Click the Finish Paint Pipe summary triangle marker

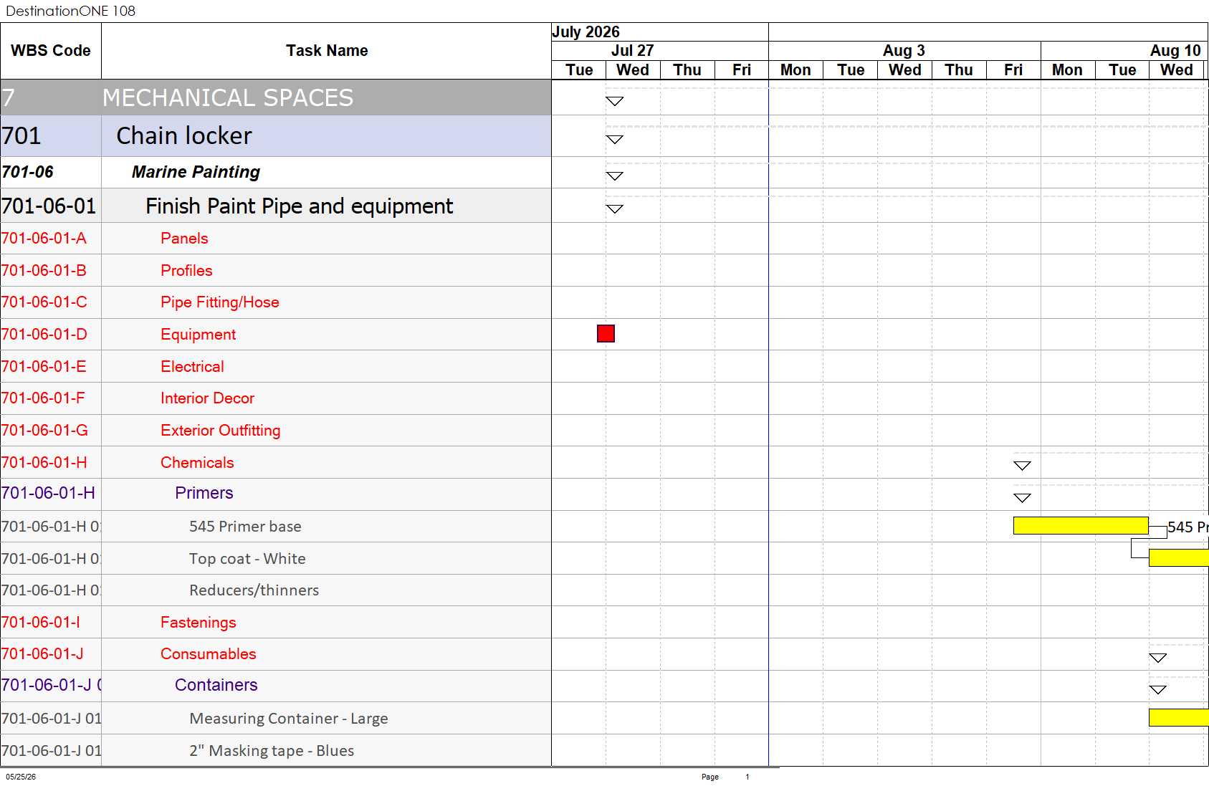click(615, 209)
